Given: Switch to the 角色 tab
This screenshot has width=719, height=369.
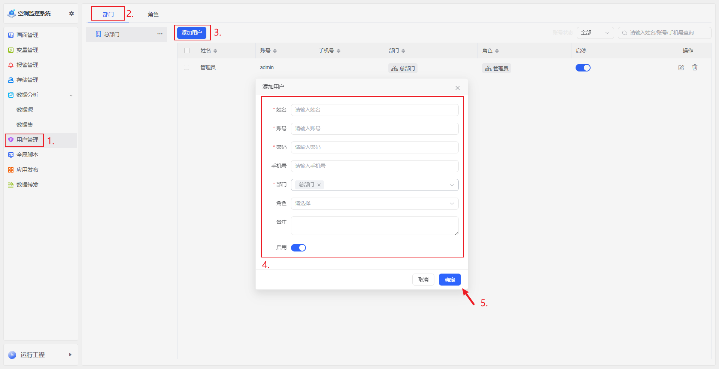Looking at the screenshot, I should point(153,14).
